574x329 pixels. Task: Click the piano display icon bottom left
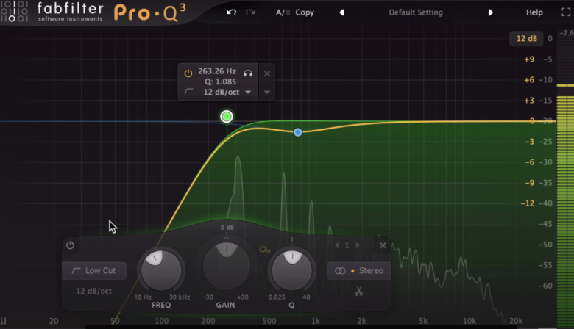click(3, 321)
